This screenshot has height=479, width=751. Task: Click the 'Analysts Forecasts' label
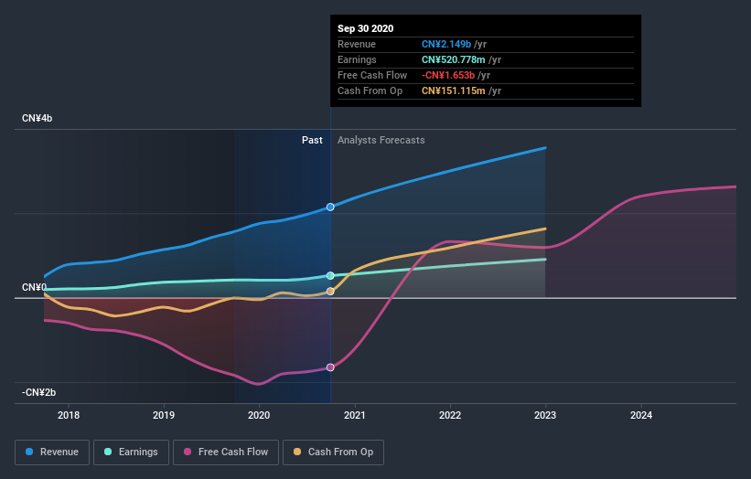pyautogui.click(x=381, y=140)
